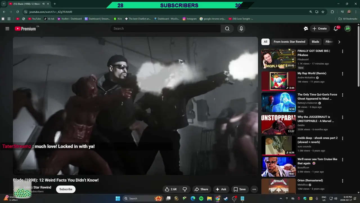The height and width of the screenshot is (203, 360).
Task: Open options for Orion (Remastered) video
Action: click(343, 181)
